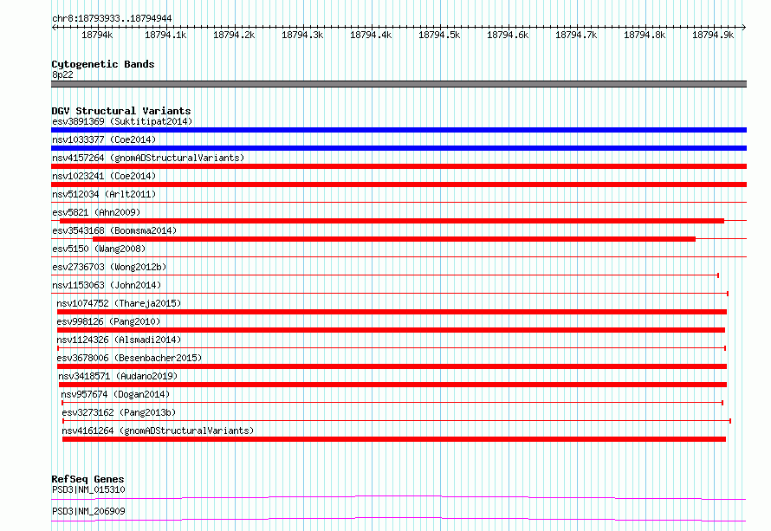
Task: Open variant esv5150 (Wang2008) label
Action: pos(99,249)
